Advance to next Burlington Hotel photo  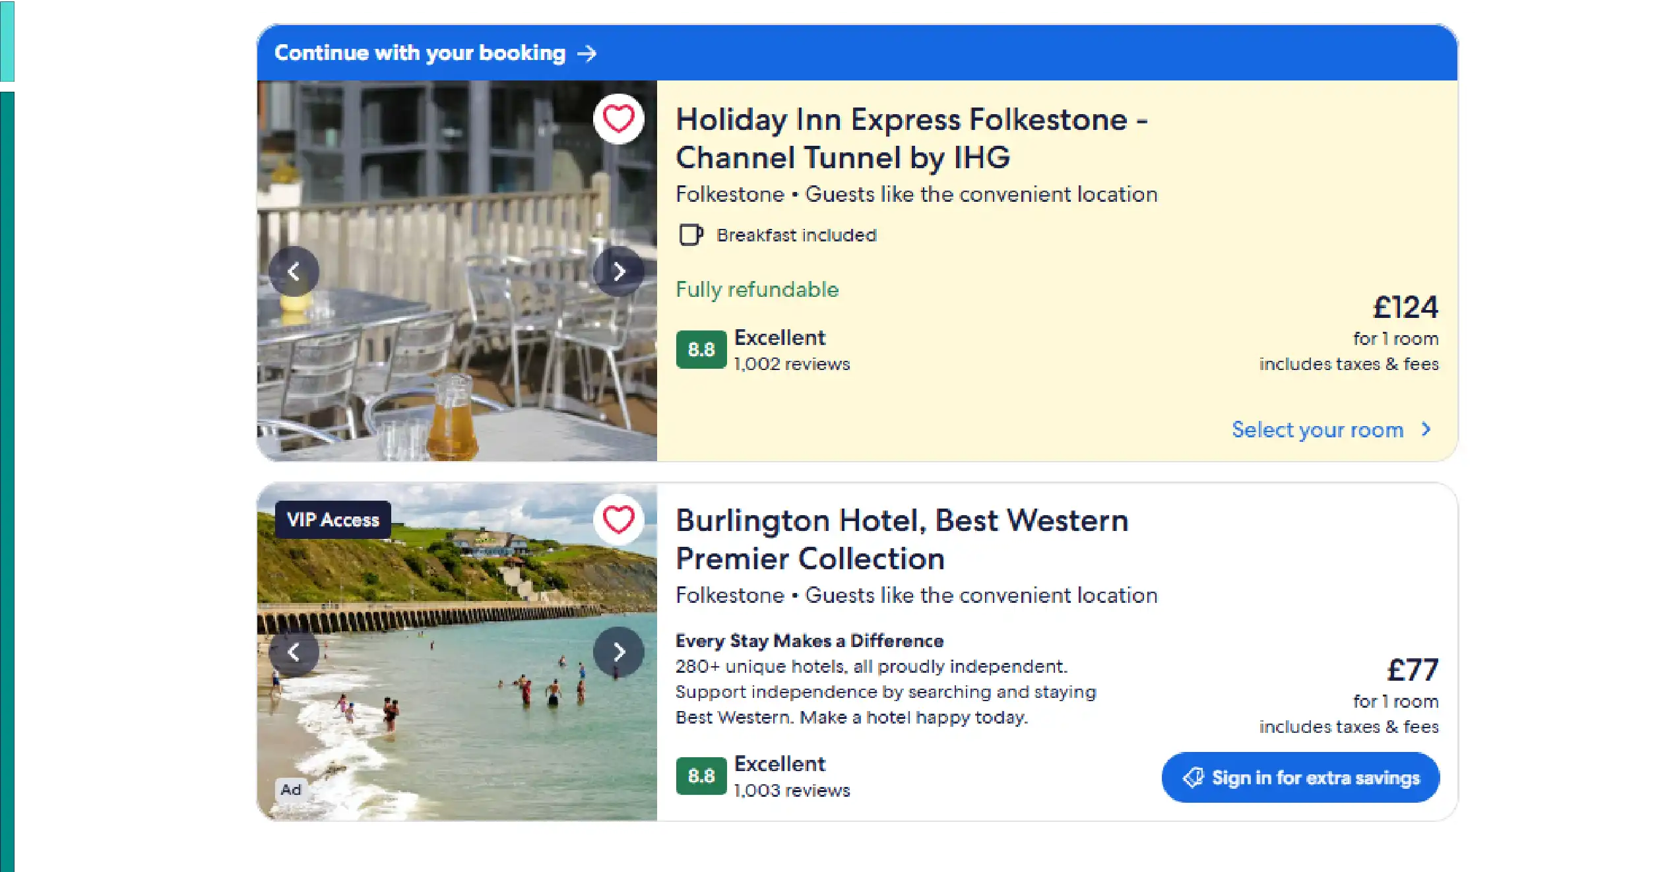coord(618,652)
